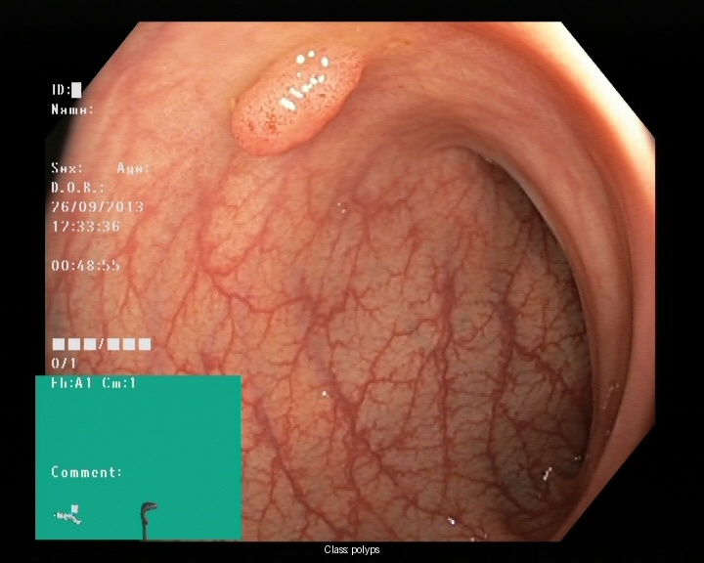Click the date 26/09/2013
Viewport: 704px width, 563px height.
pos(98,207)
